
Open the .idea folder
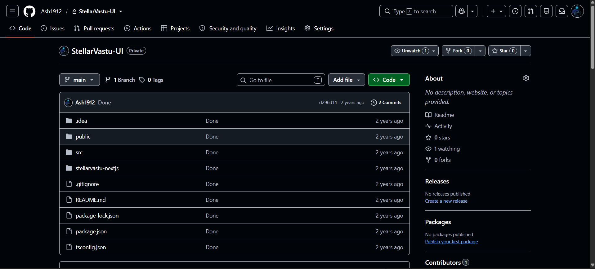point(81,121)
